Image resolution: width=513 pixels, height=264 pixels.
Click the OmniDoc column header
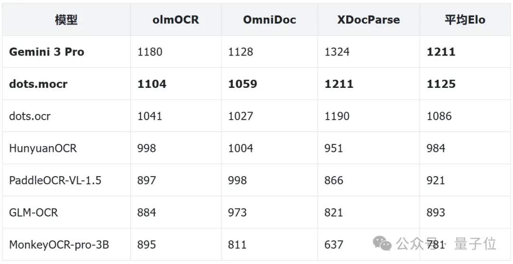tap(269, 20)
